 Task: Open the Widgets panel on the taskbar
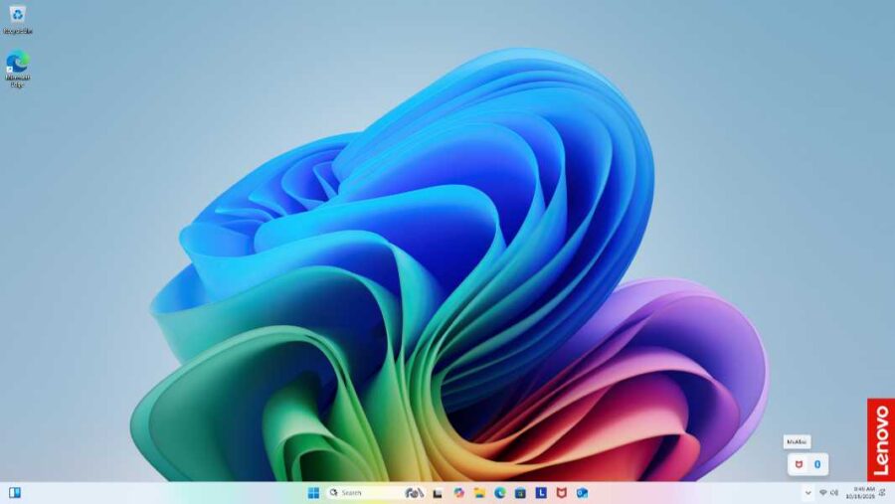(x=15, y=493)
